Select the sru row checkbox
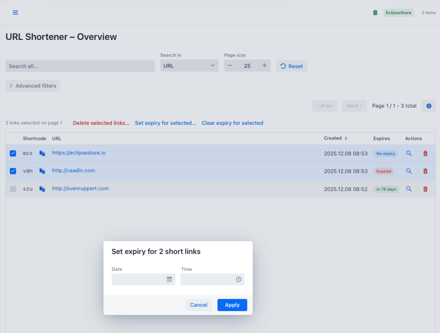The width and height of the screenshot is (440, 333). (12, 189)
